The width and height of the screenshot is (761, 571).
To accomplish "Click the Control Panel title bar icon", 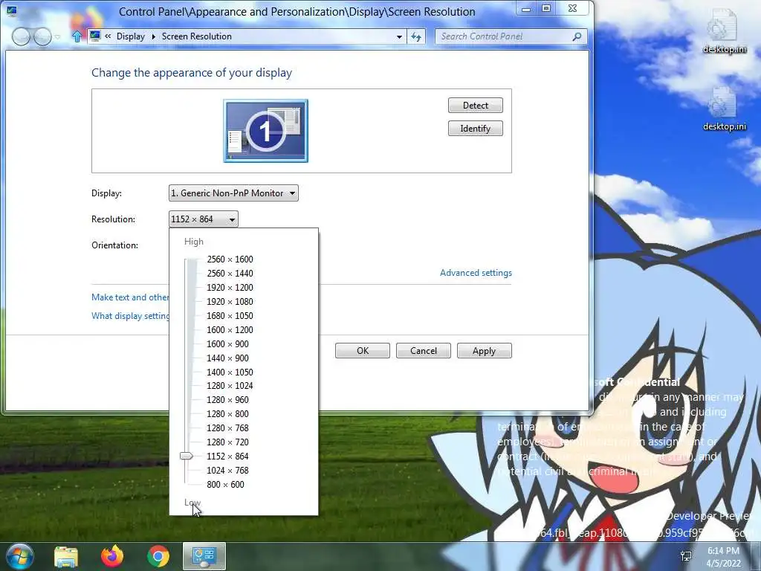I will [x=12, y=10].
